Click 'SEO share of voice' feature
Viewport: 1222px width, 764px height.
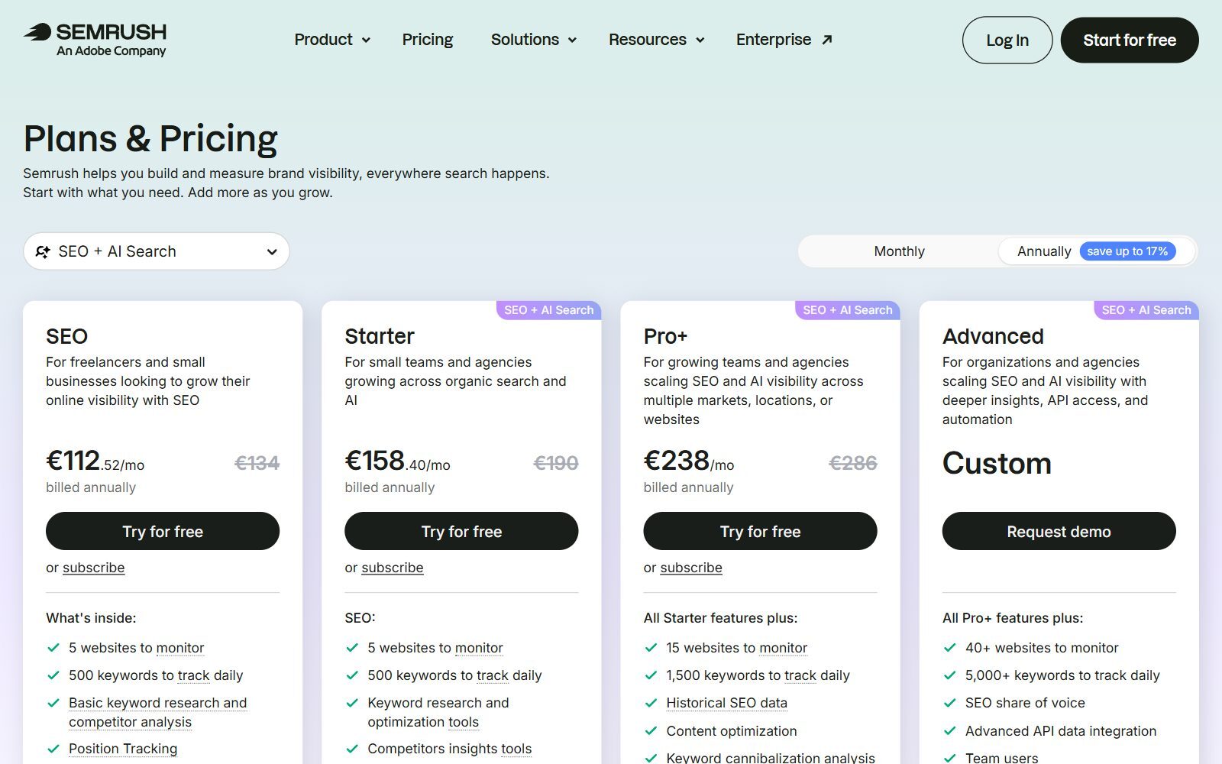coord(1025,703)
